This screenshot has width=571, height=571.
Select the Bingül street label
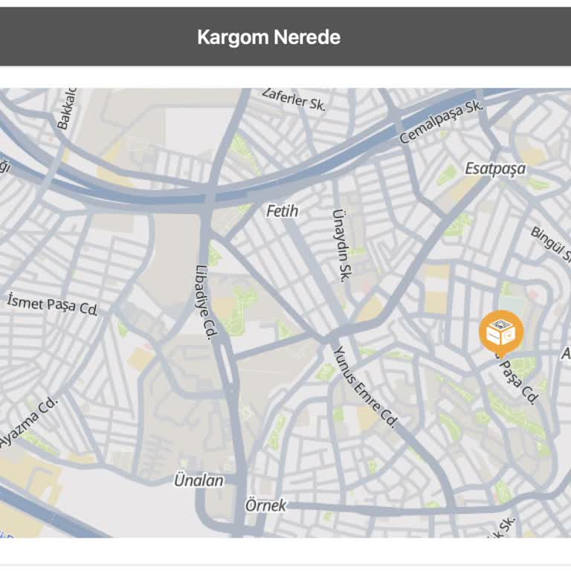pos(551,243)
